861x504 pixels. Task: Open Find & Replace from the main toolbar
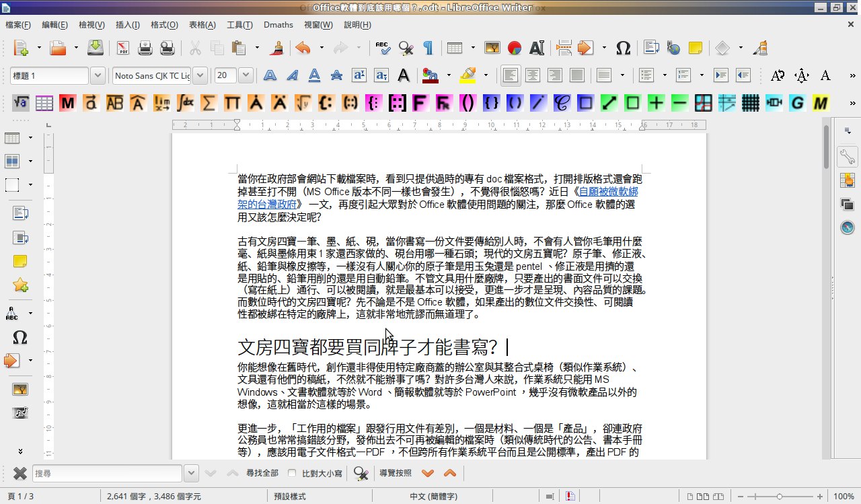click(x=406, y=48)
